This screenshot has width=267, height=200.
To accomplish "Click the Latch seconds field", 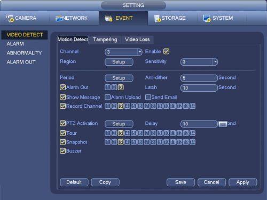I will 199,88.
